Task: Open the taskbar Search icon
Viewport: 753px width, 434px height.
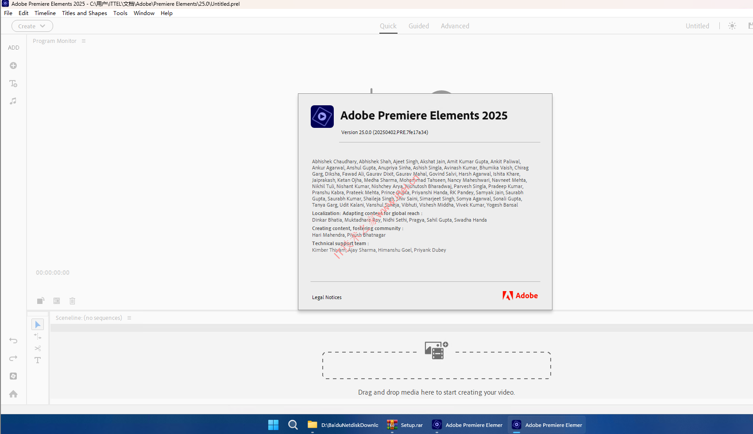Action: 293,425
